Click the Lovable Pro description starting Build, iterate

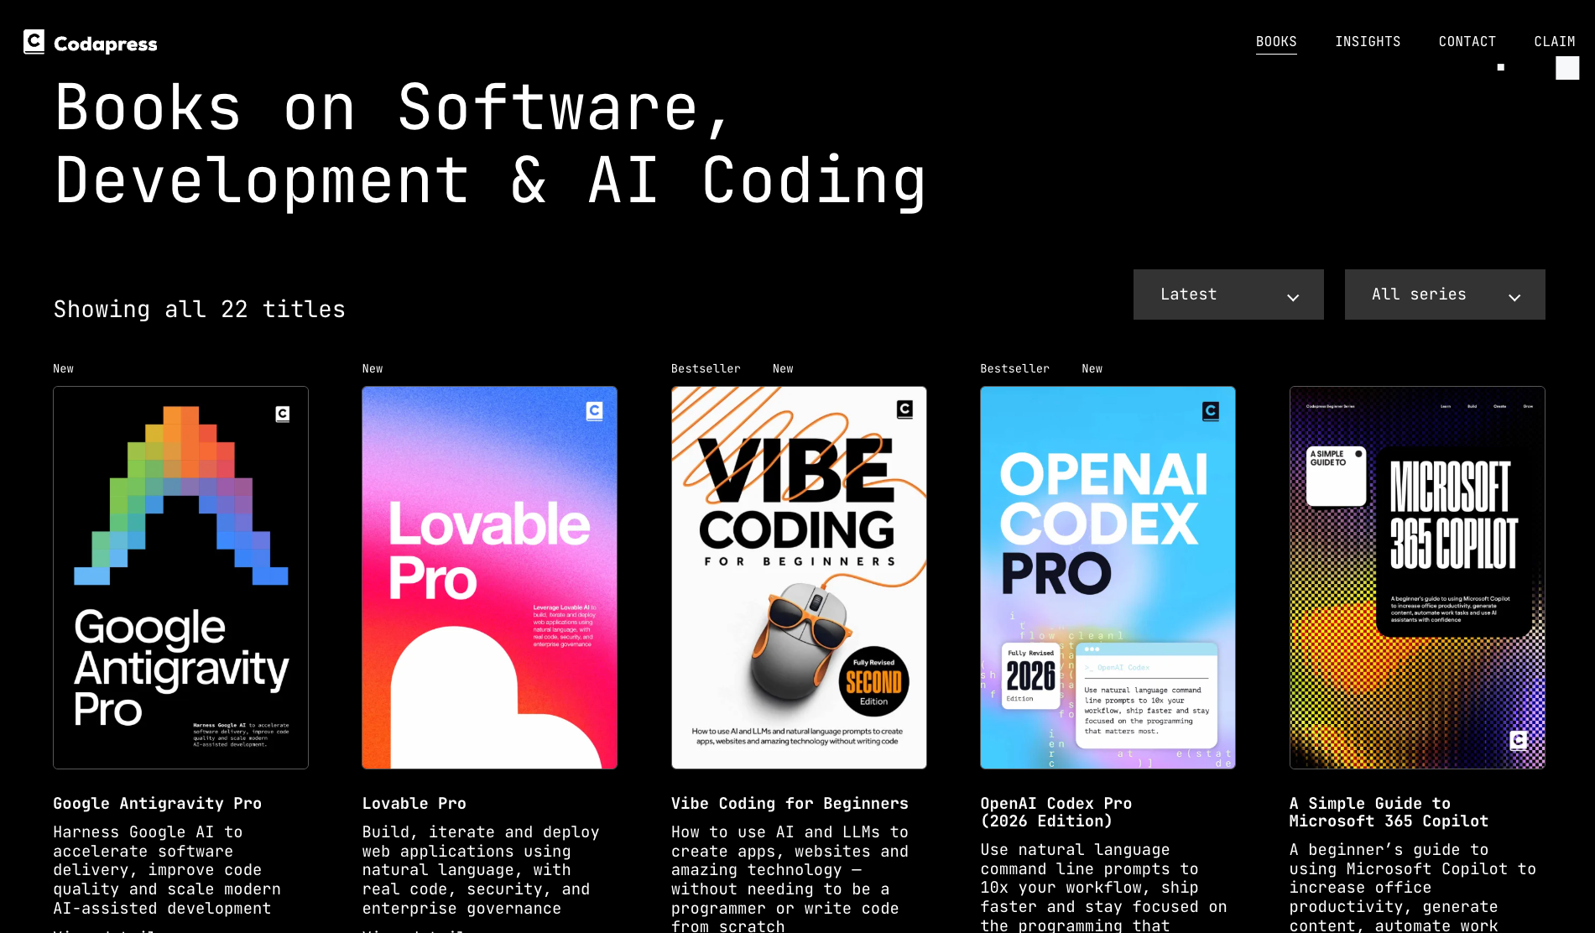(x=481, y=870)
